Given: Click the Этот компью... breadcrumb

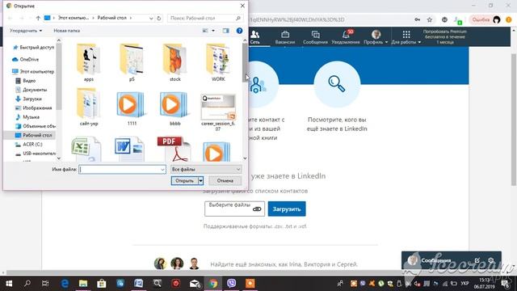Looking at the screenshot, I should click(74, 18).
